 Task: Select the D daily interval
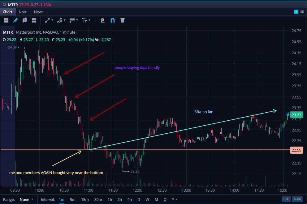139,199
